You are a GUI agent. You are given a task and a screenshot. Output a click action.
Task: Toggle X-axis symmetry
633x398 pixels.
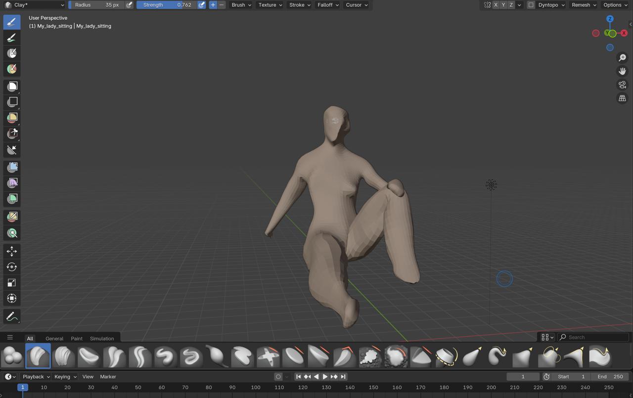[x=496, y=5]
